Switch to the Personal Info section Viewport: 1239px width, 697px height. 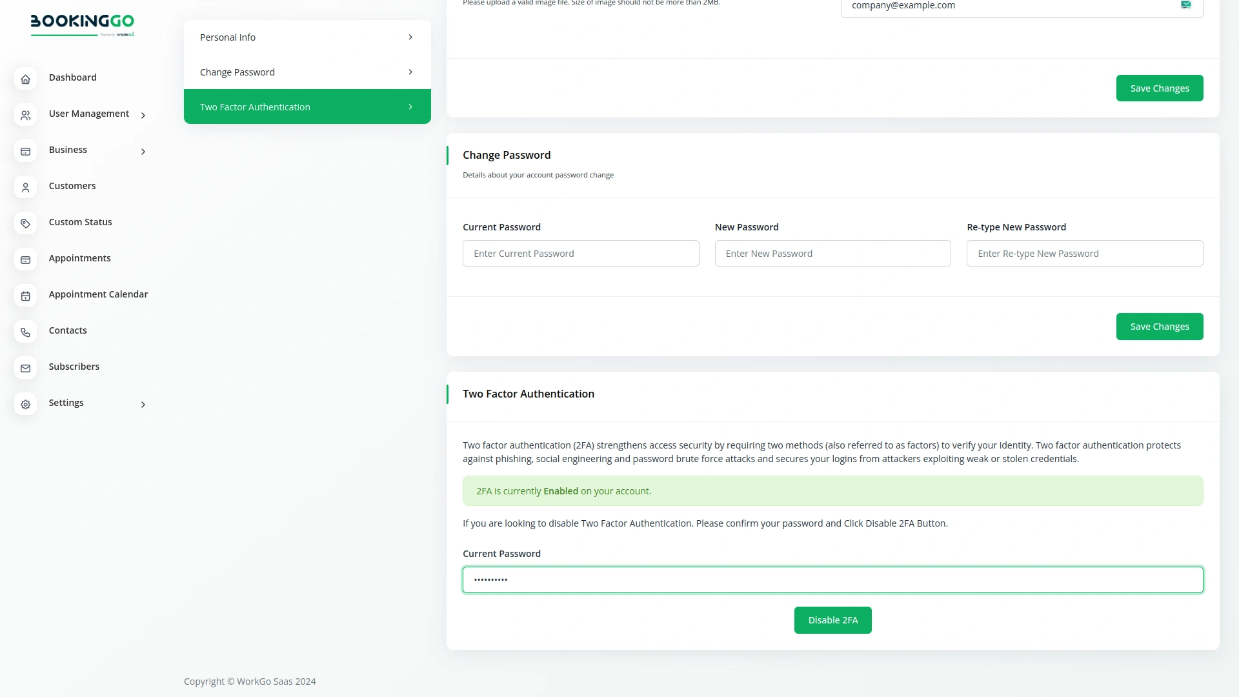[x=307, y=37]
